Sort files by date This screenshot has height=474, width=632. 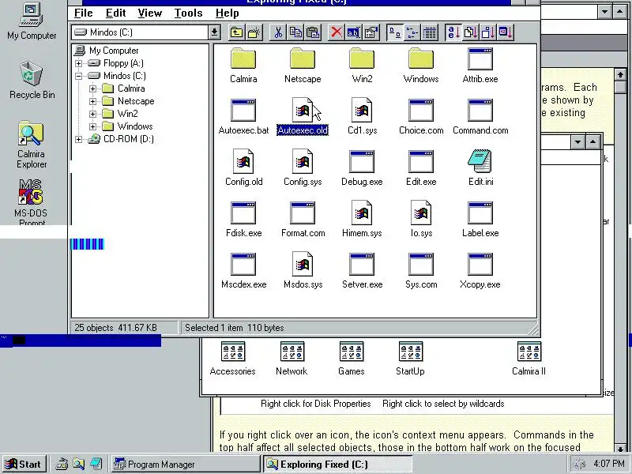click(x=505, y=32)
